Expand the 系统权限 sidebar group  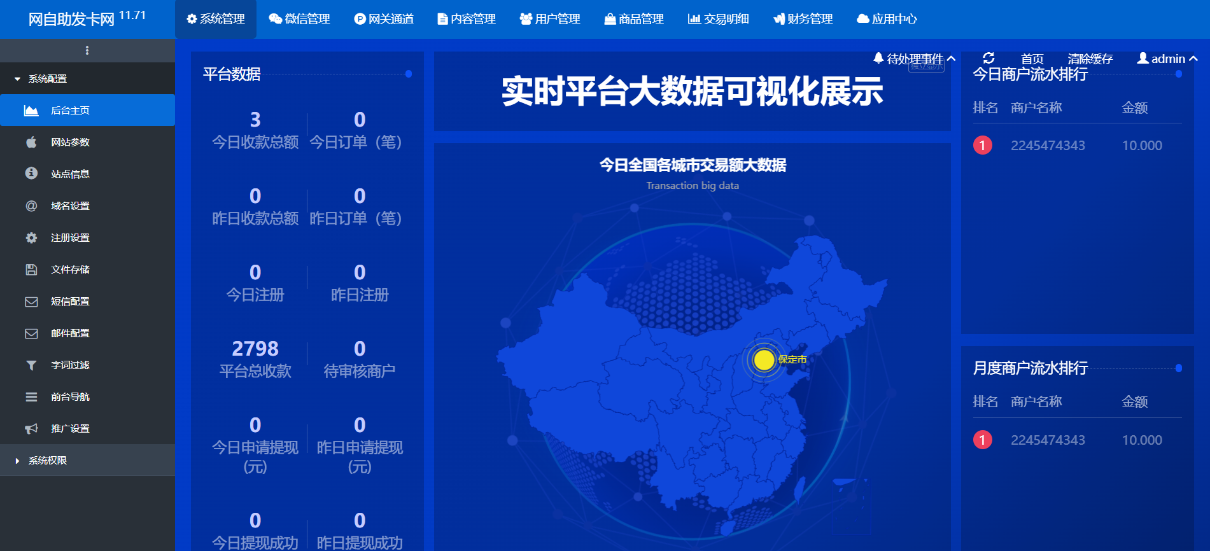87,460
